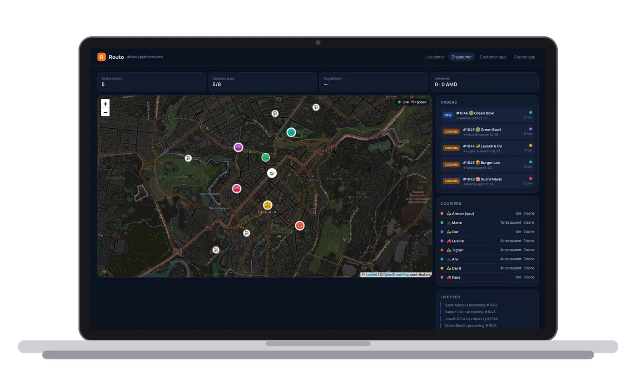This screenshot has width=636, height=382.
Task: Click the purple status dot on order #1045
Action: 531,129
